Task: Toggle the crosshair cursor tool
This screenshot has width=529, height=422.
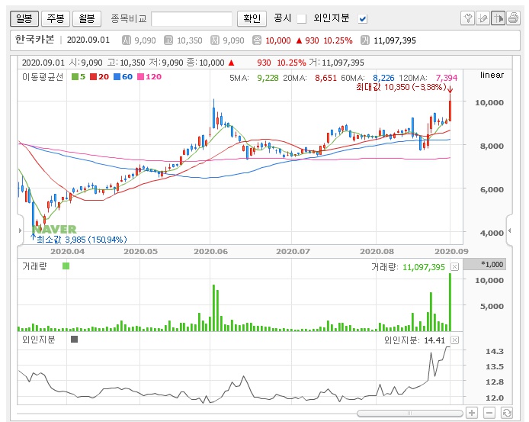Action: [498, 18]
